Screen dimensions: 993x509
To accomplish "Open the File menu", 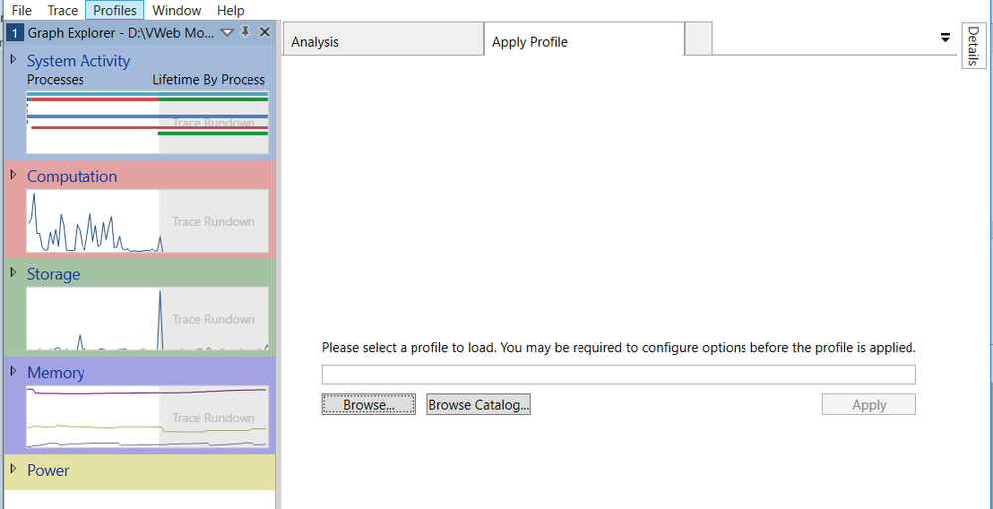I will click(x=22, y=10).
